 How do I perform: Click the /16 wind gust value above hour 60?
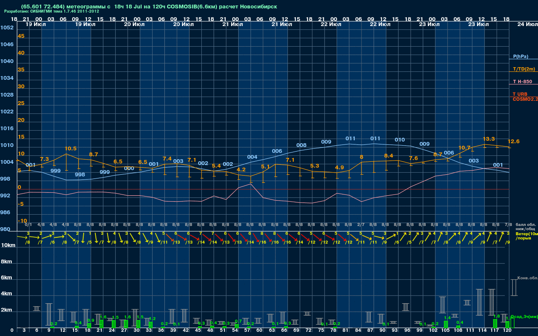tap(263, 242)
